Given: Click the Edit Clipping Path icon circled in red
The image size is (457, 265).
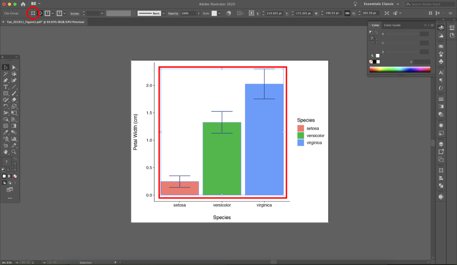Looking at the screenshot, I should (x=33, y=13).
